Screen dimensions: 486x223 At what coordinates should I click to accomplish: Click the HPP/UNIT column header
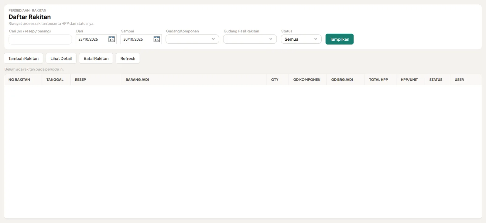410,80
